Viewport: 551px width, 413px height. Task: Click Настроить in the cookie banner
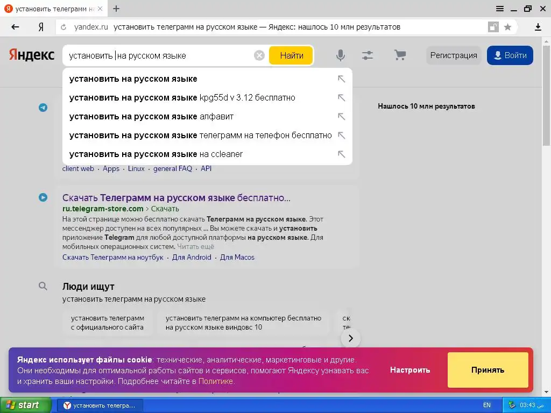tap(409, 370)
